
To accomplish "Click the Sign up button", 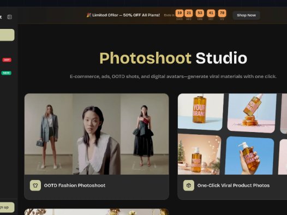I will 7,207.
